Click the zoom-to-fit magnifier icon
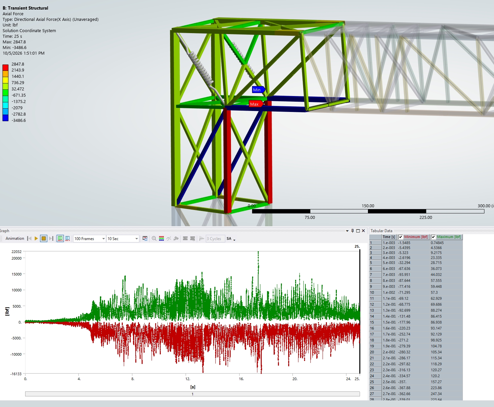 click(154, 238)
